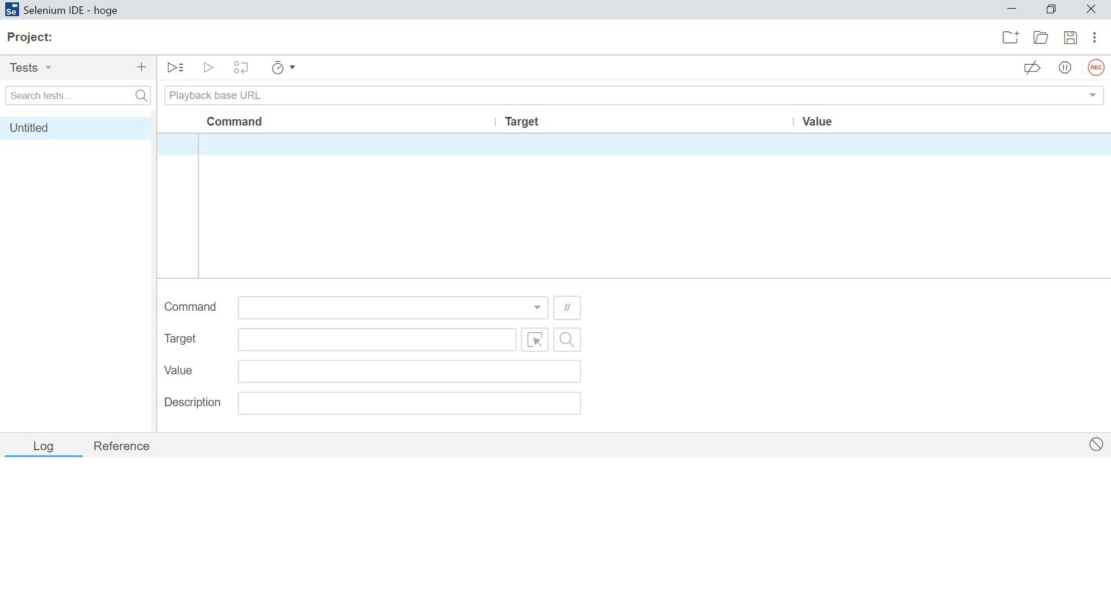1111x589 pixels.
Task: Click the Open project folder icon
Action: coord(1040,38)
